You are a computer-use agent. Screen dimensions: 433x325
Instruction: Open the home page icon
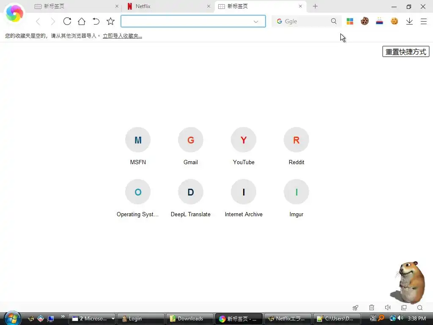[82, 21]
